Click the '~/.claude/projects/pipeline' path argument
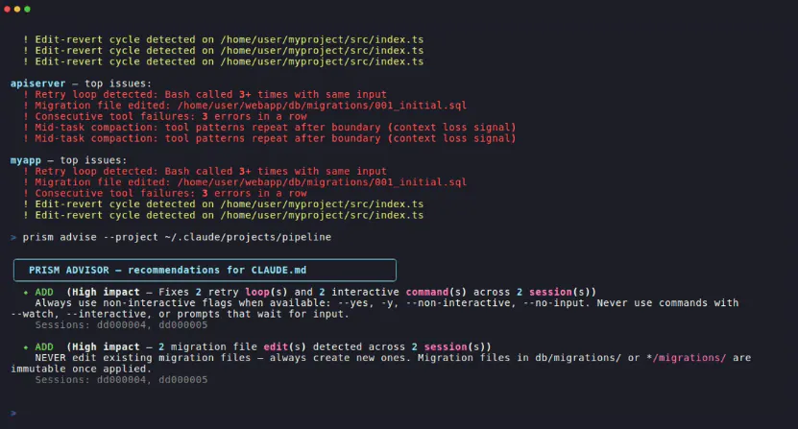The width and height of the screenshot is (798, 429). (x=248, y=237)
